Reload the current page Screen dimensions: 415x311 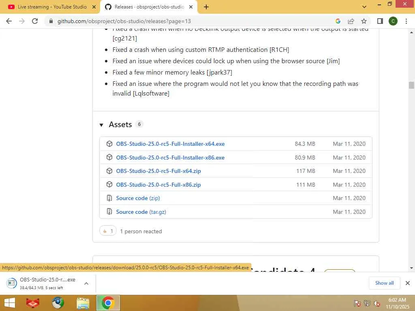tap(35, 21)
